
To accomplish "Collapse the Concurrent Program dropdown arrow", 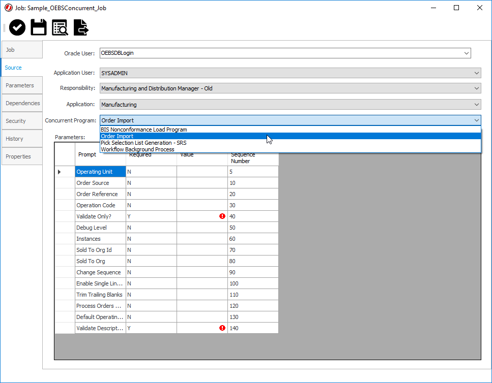I will 477,120.
